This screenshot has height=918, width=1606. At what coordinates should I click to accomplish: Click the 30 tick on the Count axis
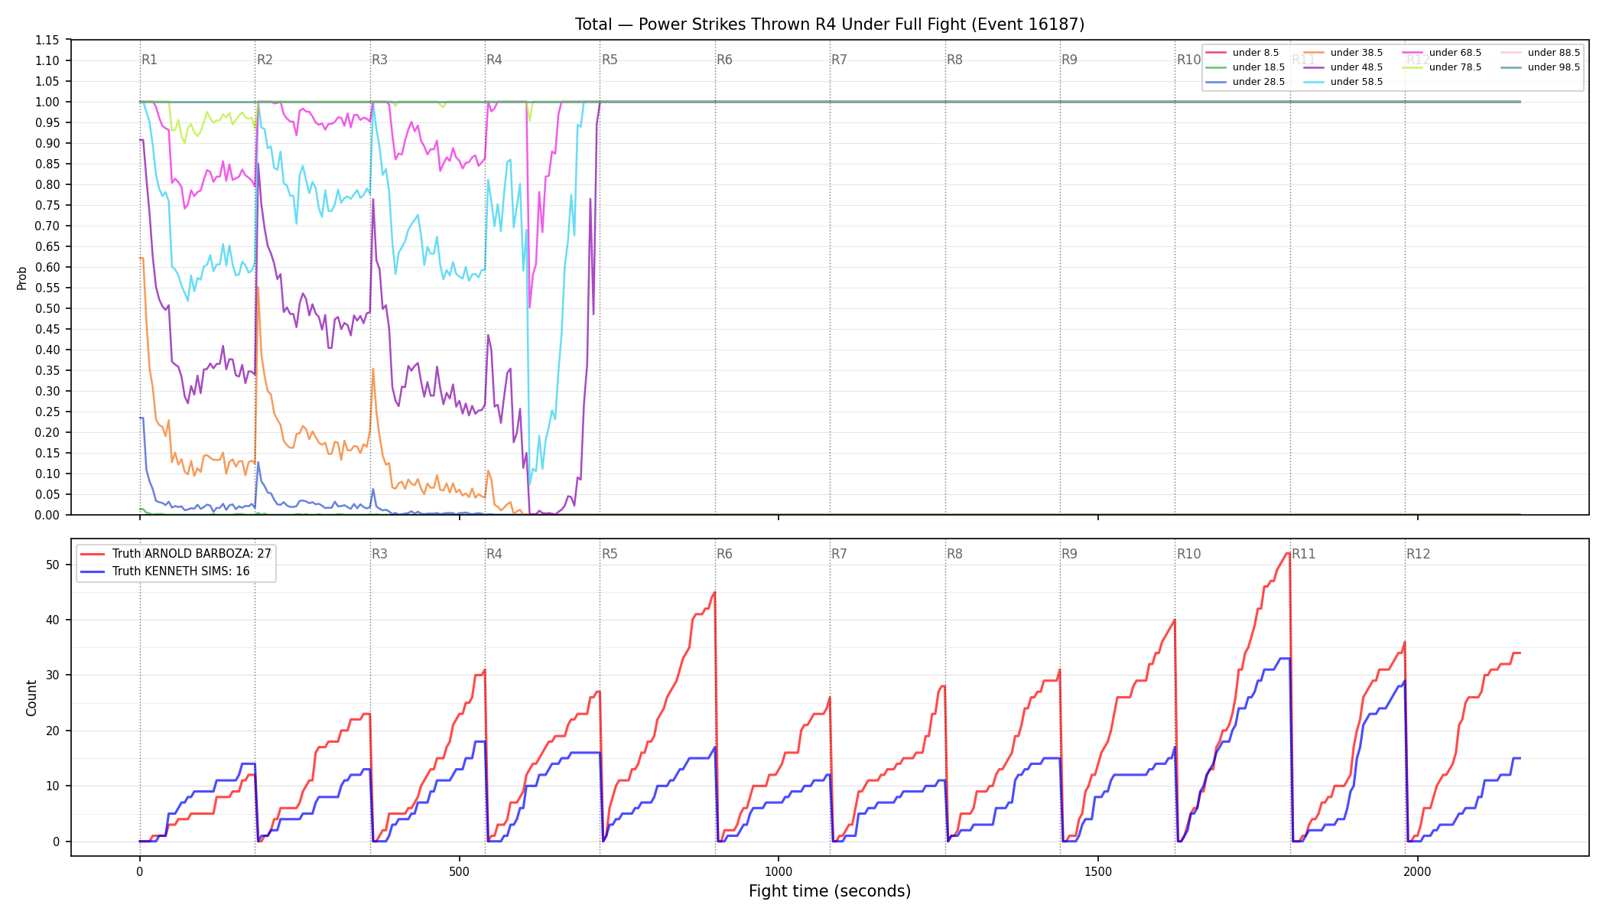53,675
